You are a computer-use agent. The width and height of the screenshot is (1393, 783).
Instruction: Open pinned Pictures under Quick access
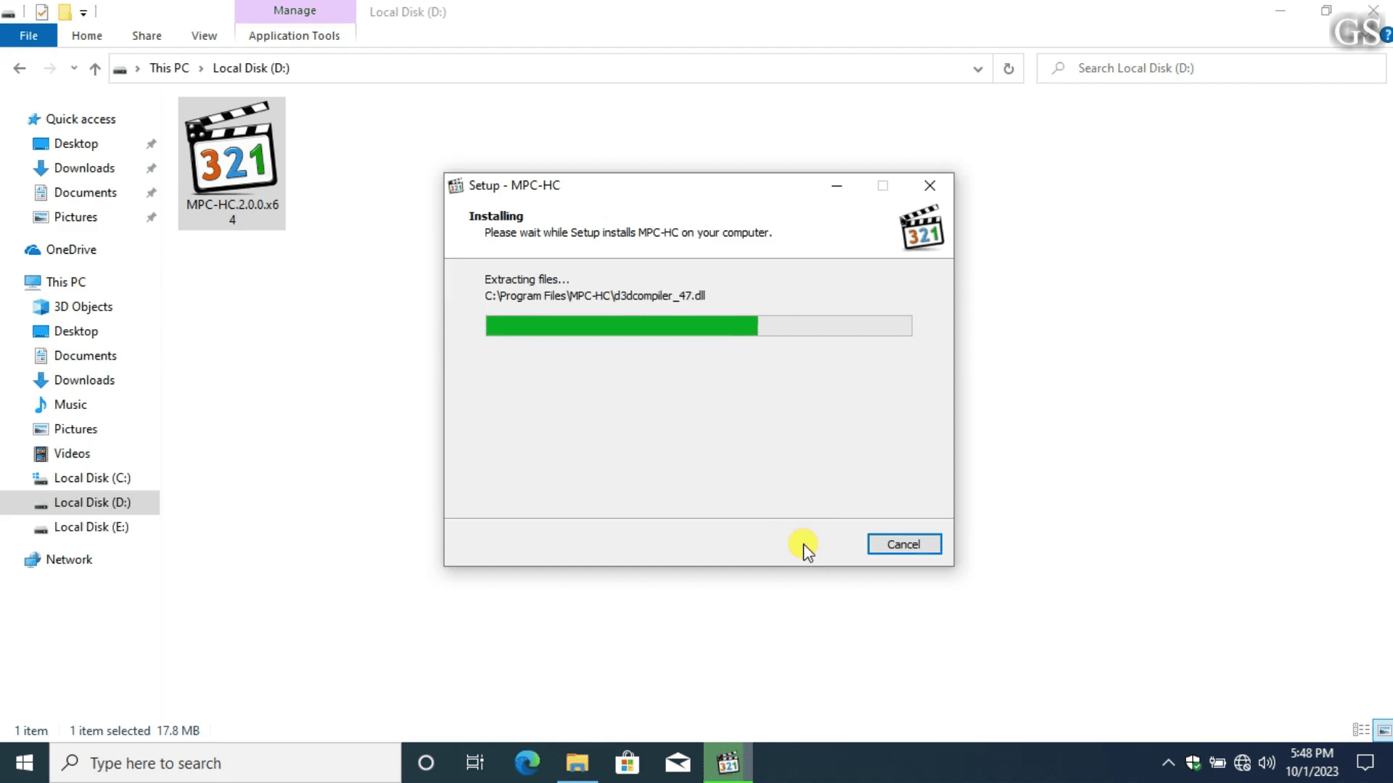(75, 217)
